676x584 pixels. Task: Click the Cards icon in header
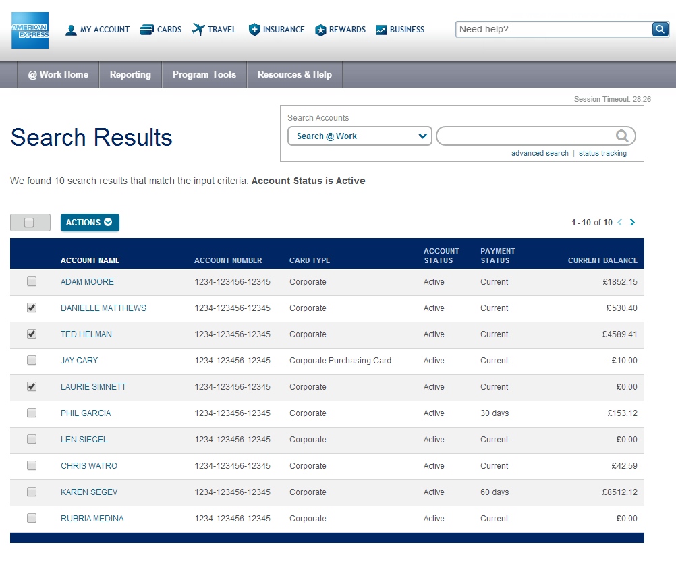pos(147,30)
